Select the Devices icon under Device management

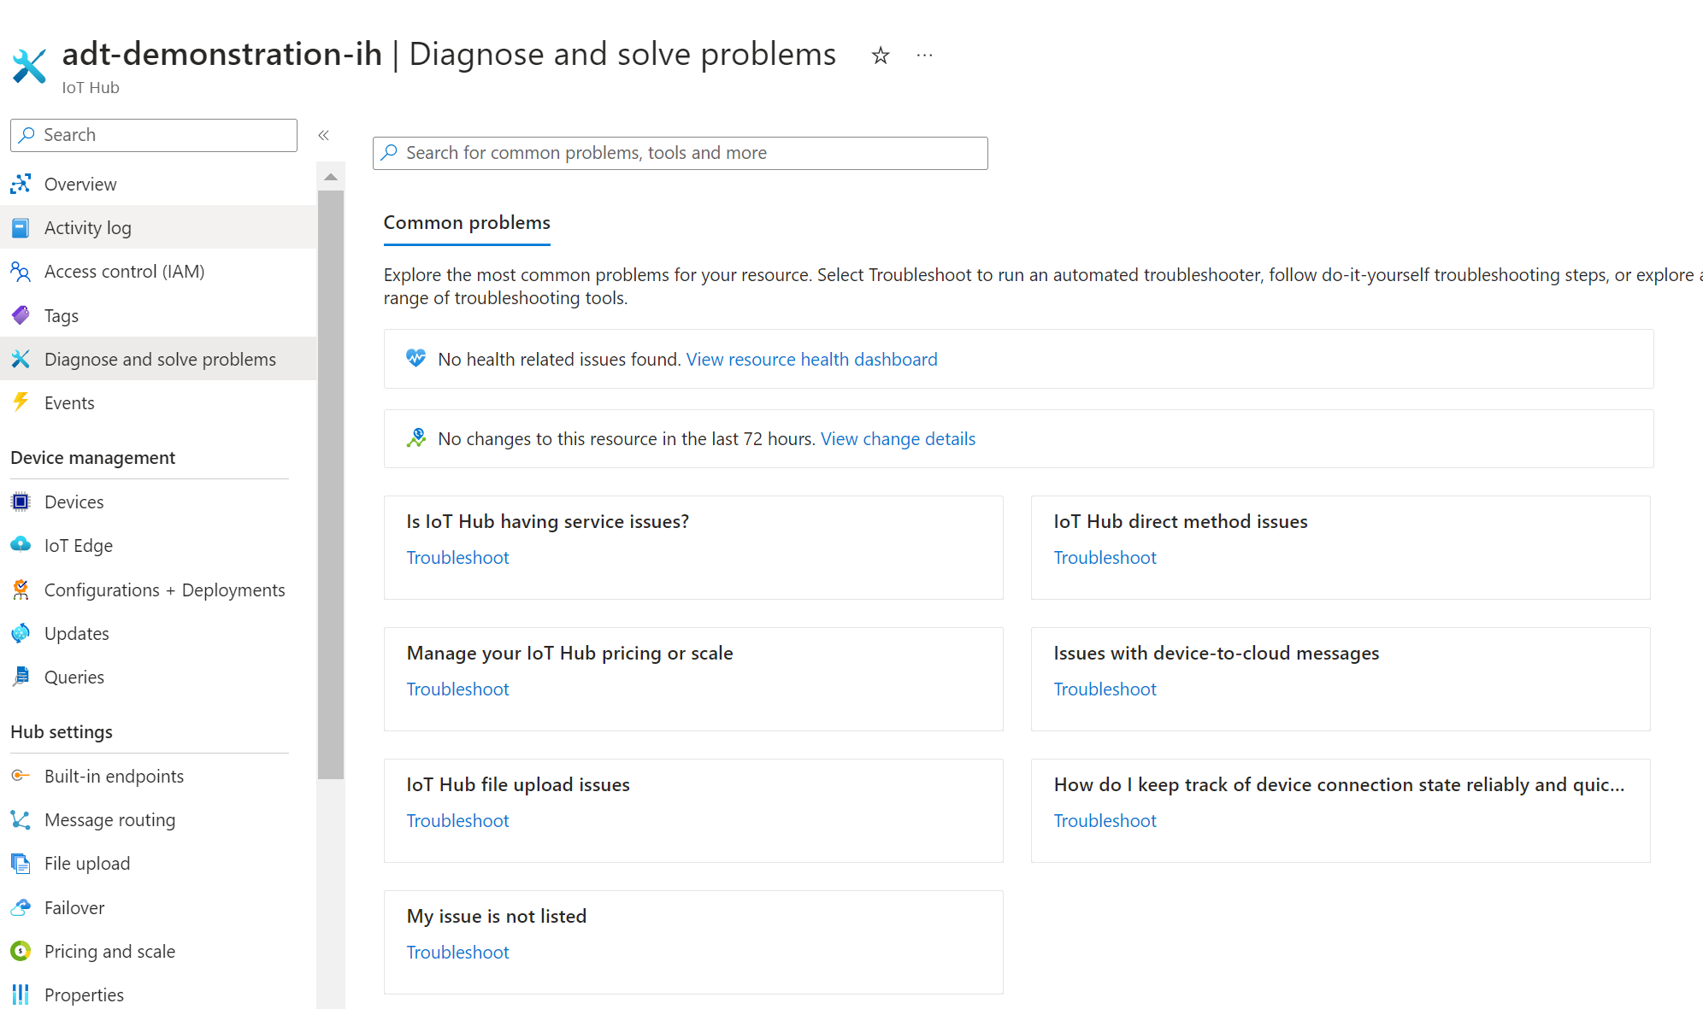point(21,502)
